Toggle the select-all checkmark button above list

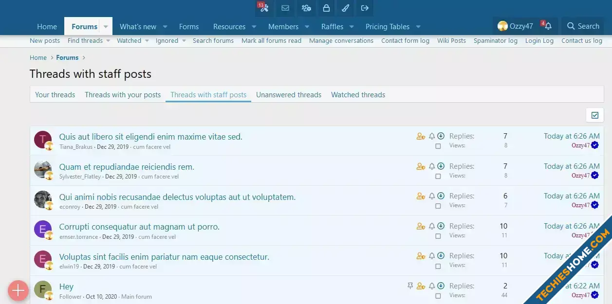tap(595, 115)
